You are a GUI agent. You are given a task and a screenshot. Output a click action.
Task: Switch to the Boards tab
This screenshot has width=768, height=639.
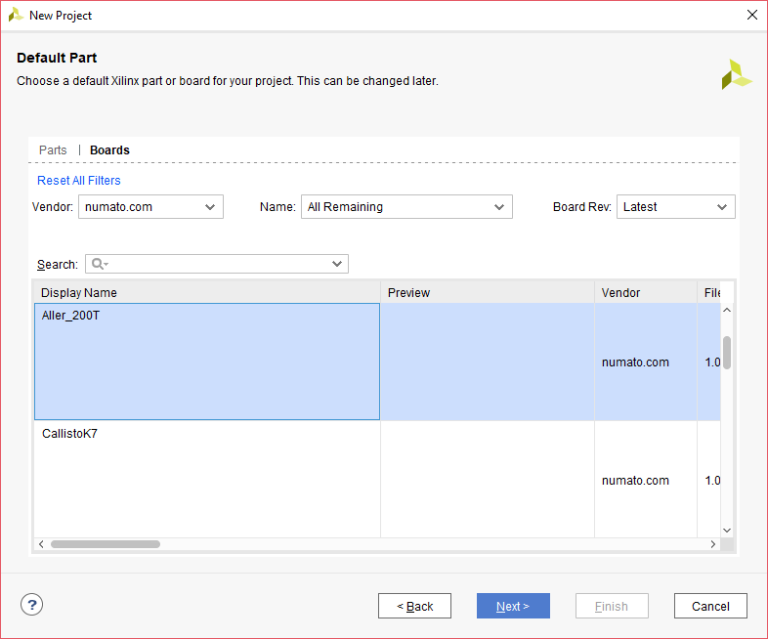point(109,150)
